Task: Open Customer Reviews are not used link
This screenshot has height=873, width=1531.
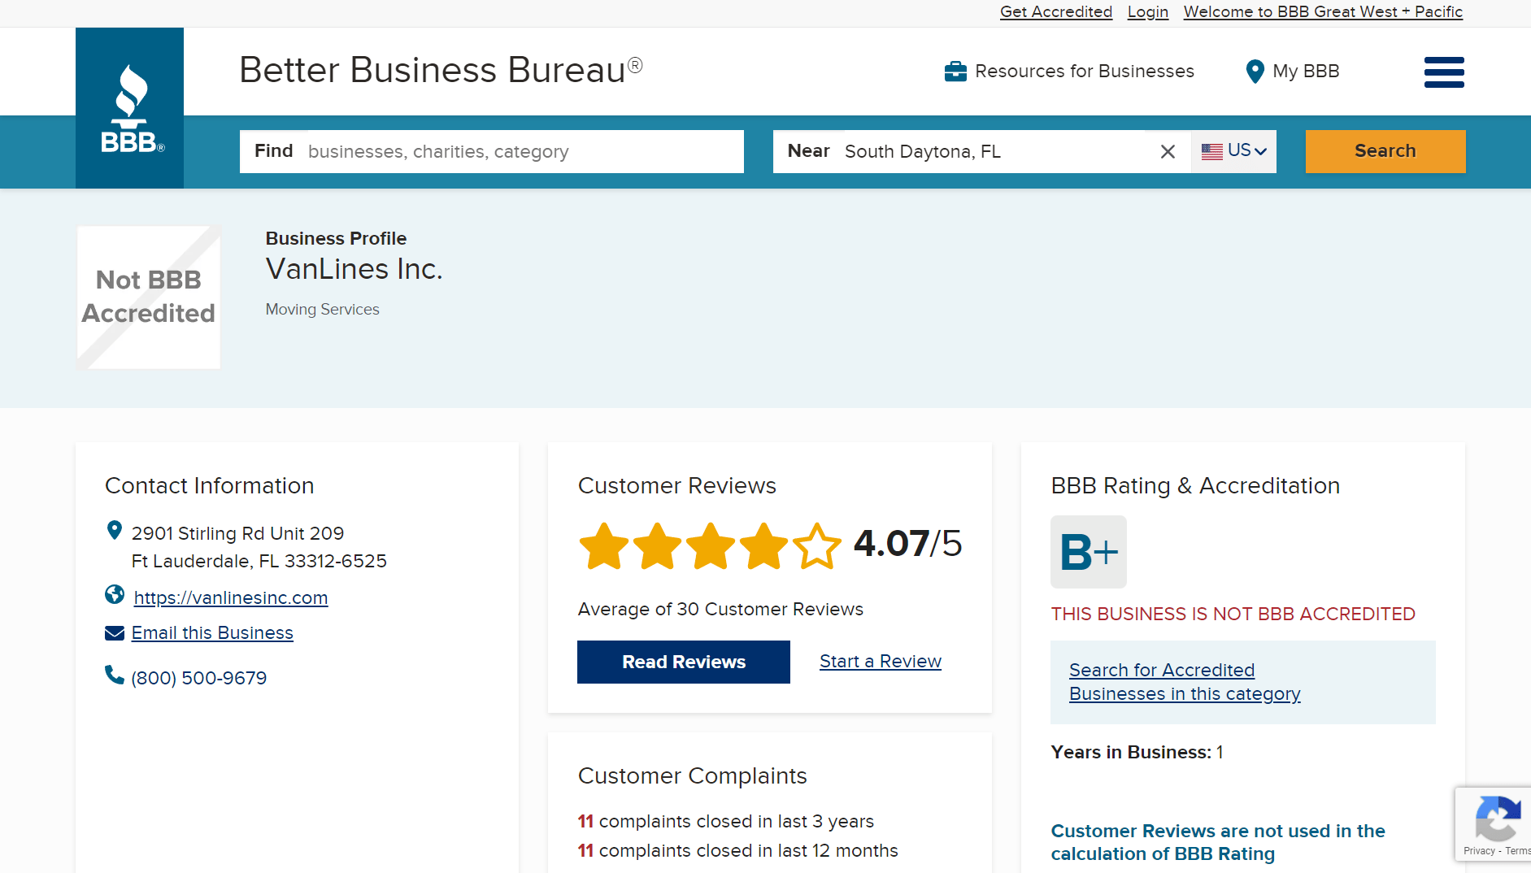Action: tap(1218, 842)
